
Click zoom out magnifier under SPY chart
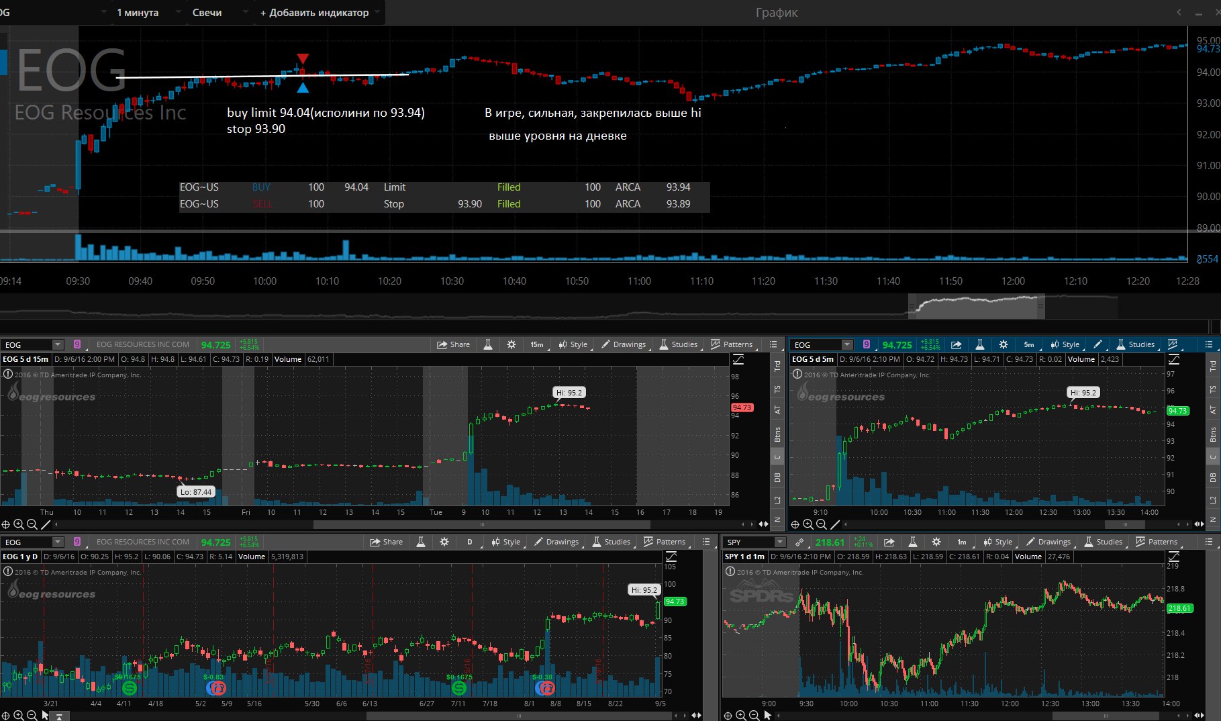coord(754,716)
